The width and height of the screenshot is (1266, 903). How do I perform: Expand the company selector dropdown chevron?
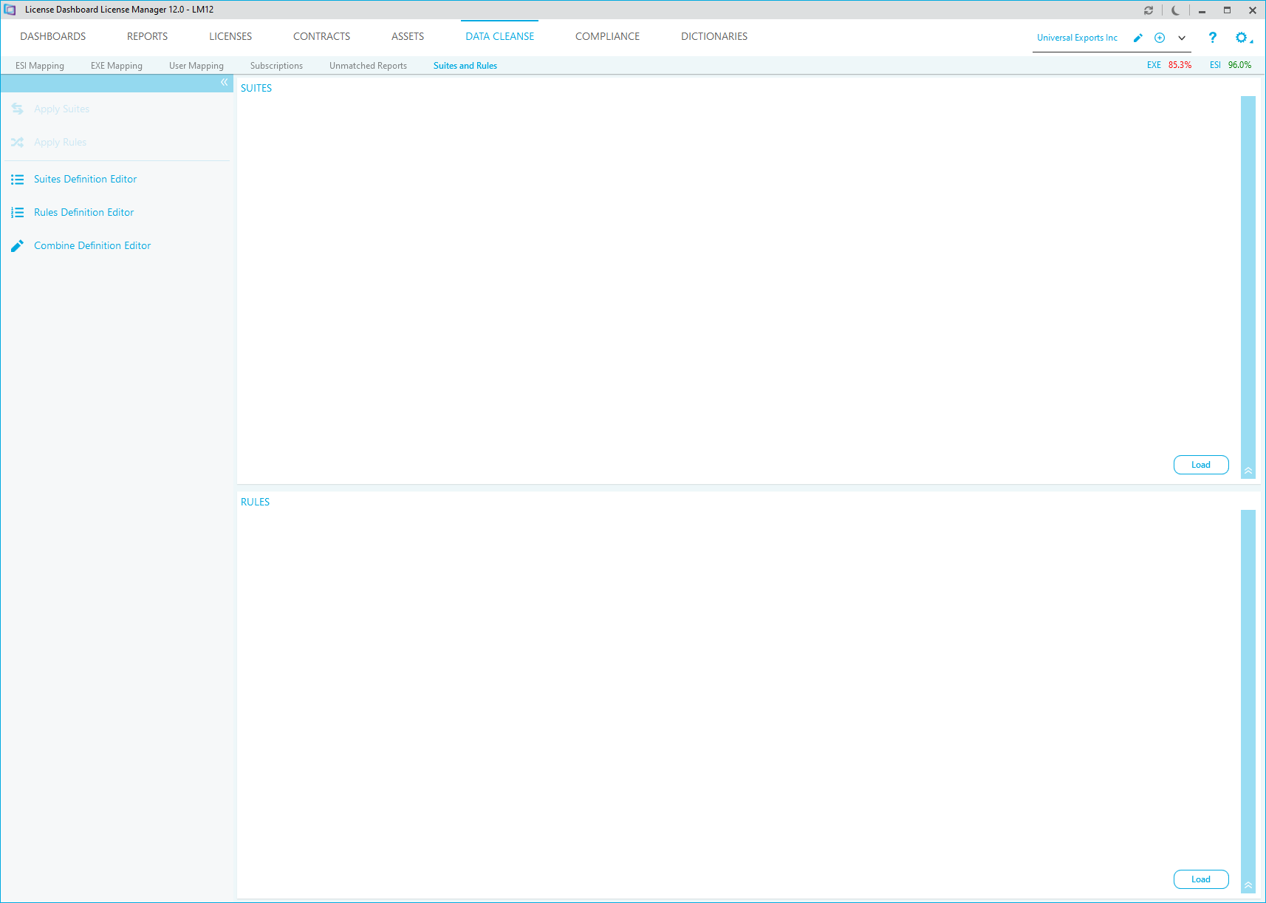1182,38
